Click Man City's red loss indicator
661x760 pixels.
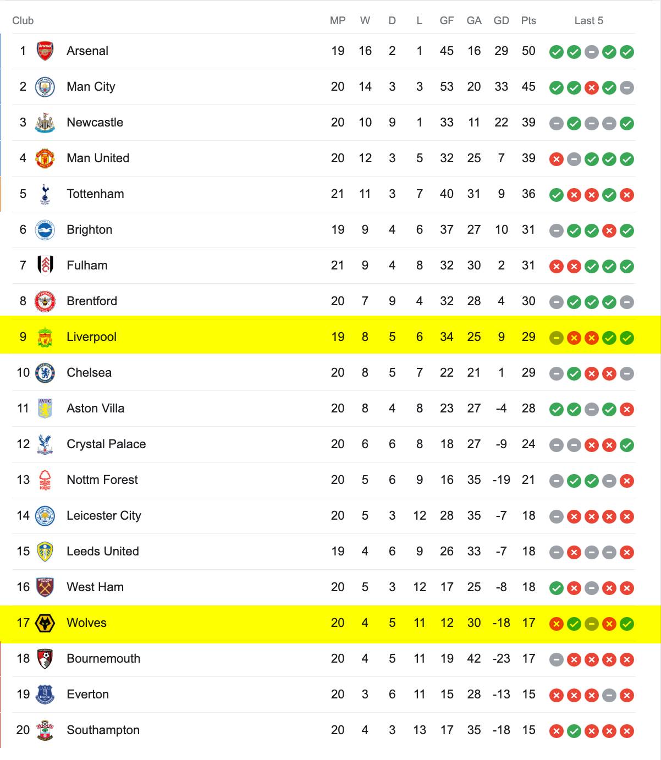(592, 88)
